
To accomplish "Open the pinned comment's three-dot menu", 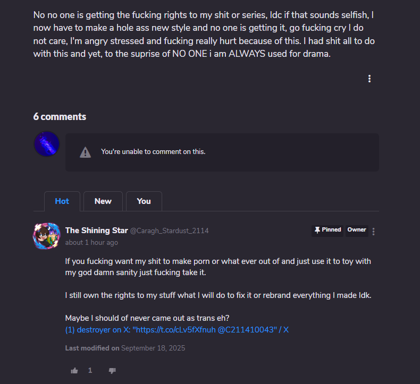I will [374, 232].
